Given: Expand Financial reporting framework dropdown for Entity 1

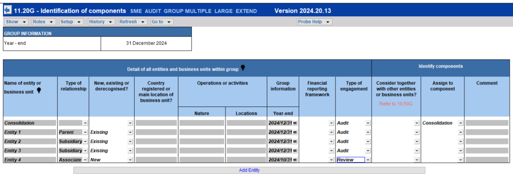Looking at the screenshot, I should tap(331, 132).
